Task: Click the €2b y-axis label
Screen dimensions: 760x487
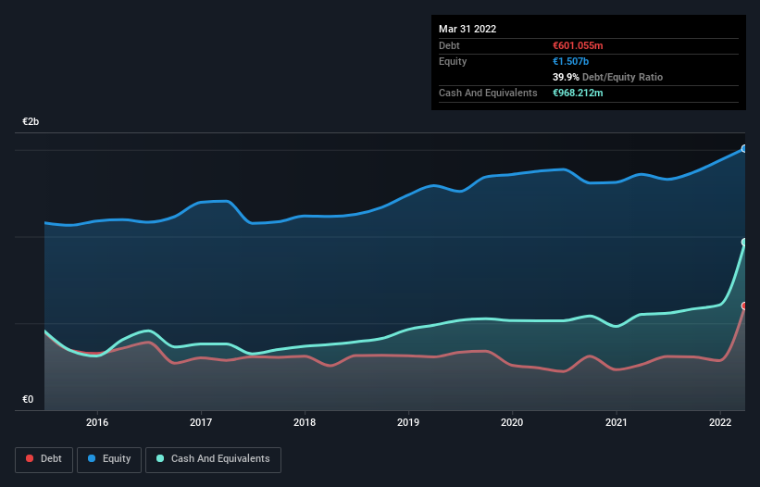Action: (x=31, y=121)
